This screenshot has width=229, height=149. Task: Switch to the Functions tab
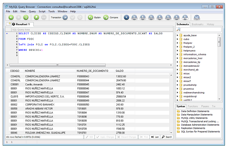click(193, 106)
